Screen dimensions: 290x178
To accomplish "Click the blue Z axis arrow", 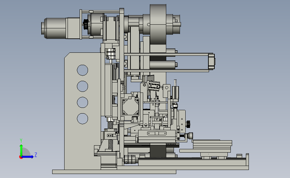I will pos(27,157).
